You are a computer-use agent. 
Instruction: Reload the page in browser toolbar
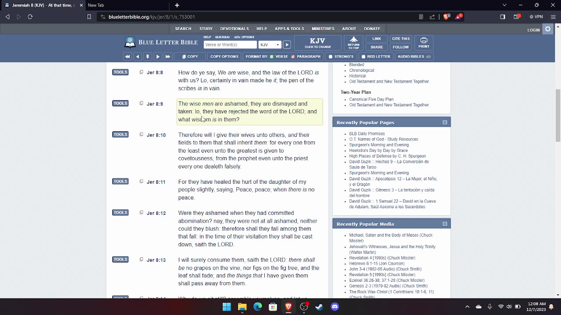pos(30,17)
